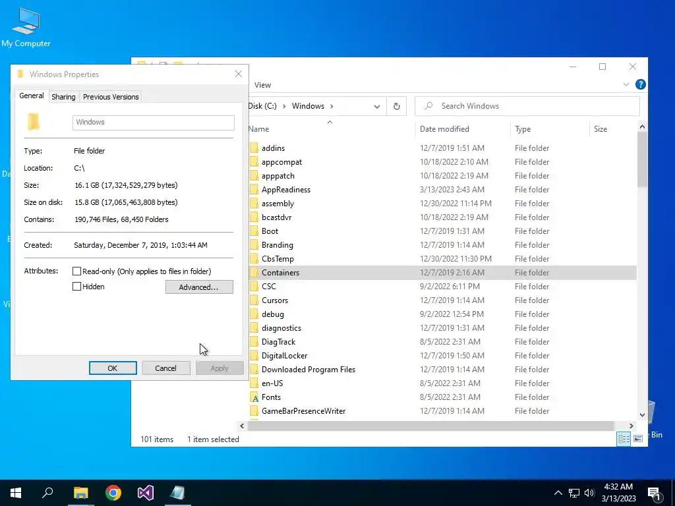The height and width of the screenshot is (506, 675).
Task: Expand chevron after Disk (C:) in address bar
Action: pos(284,106)
